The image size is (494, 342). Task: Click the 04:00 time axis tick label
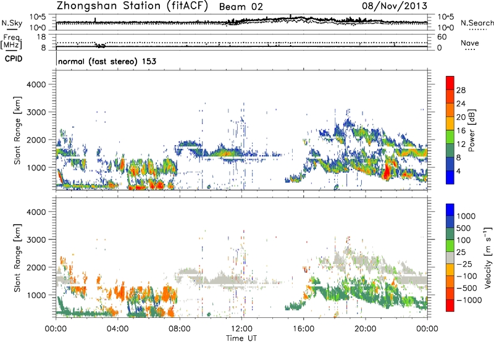(x=117, y=329)
